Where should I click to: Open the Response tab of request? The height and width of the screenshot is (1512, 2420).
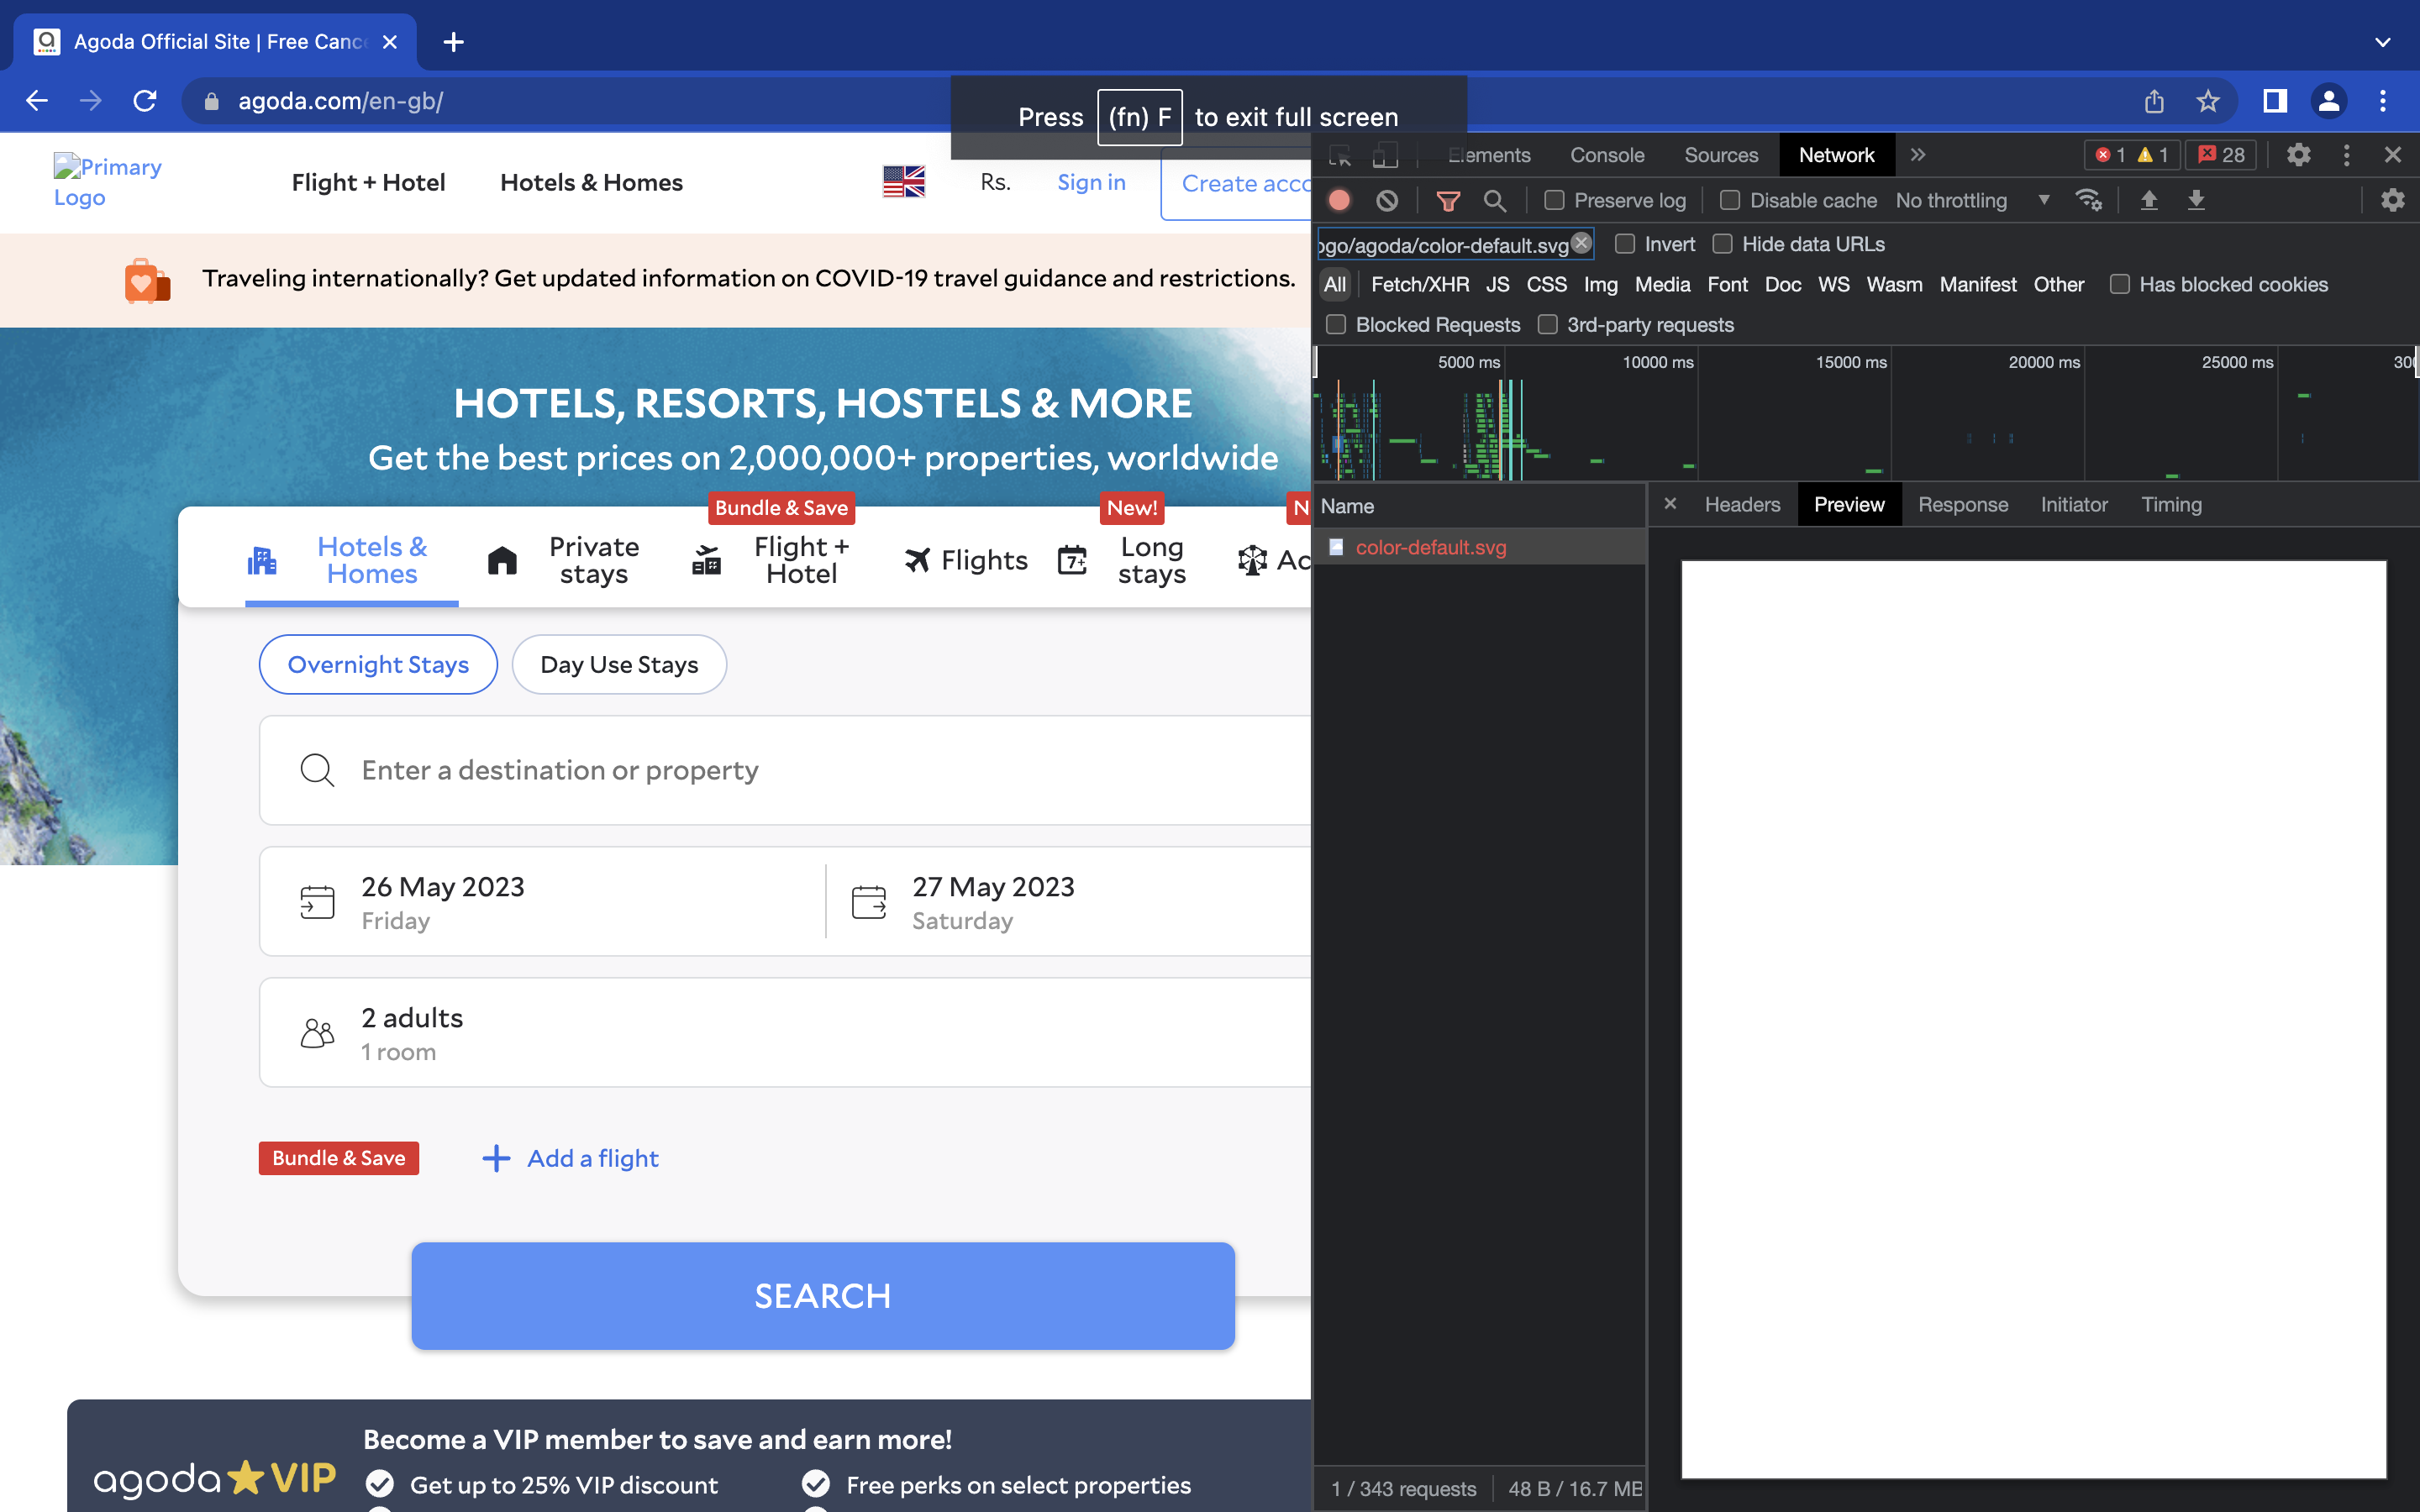(x=1963, y=504)
